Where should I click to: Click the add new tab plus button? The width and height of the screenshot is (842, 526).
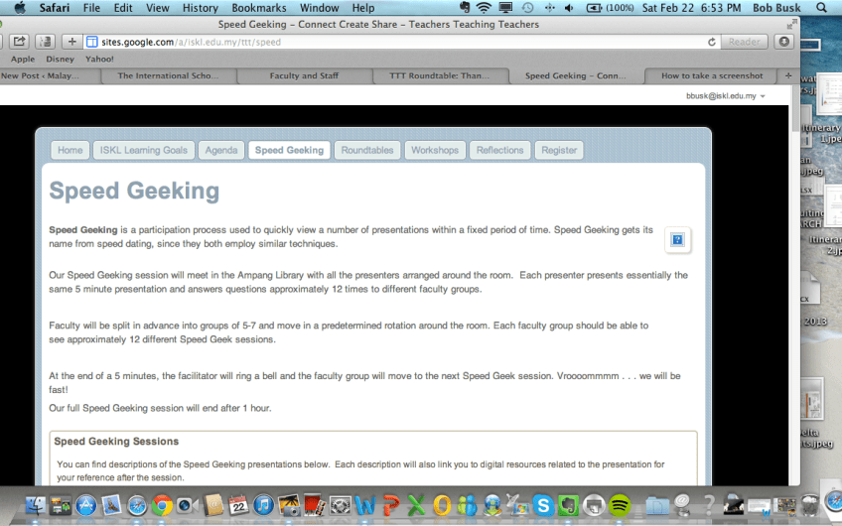[72, 42]
